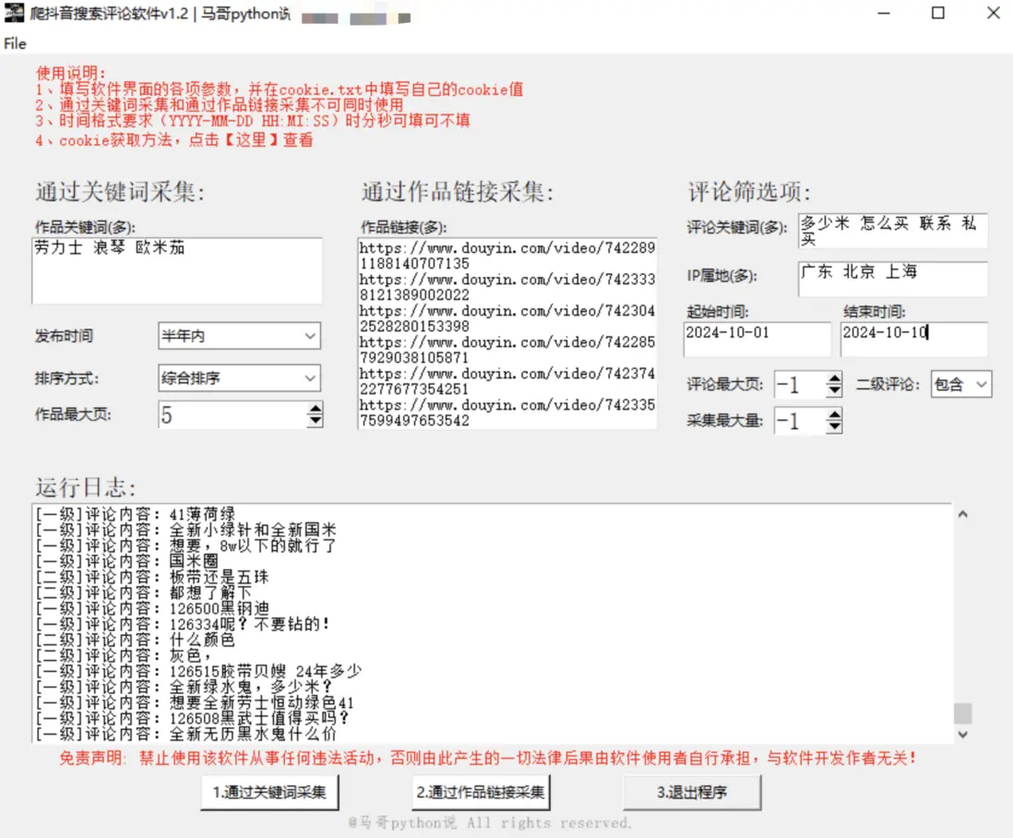The width and height of the screenshot is (1013, 838).
Task: Click the log scrollbar up arrow
Action: click(964, 513)
